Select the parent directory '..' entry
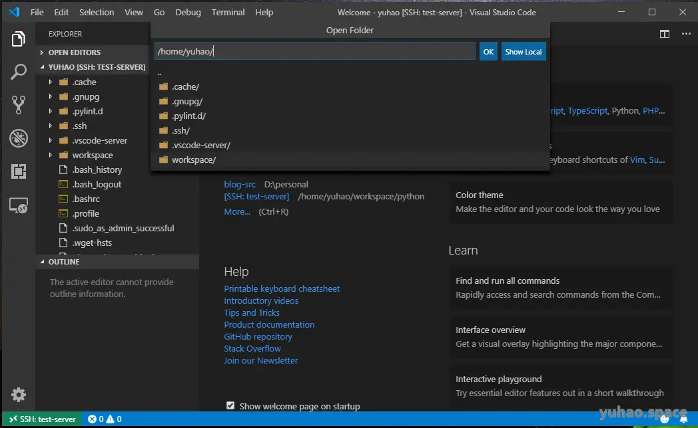 (x=350, y=73)
